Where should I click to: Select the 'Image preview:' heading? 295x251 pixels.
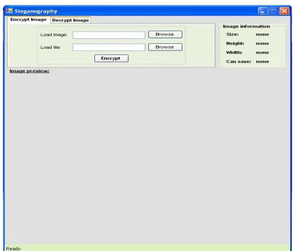coord(29,71)
